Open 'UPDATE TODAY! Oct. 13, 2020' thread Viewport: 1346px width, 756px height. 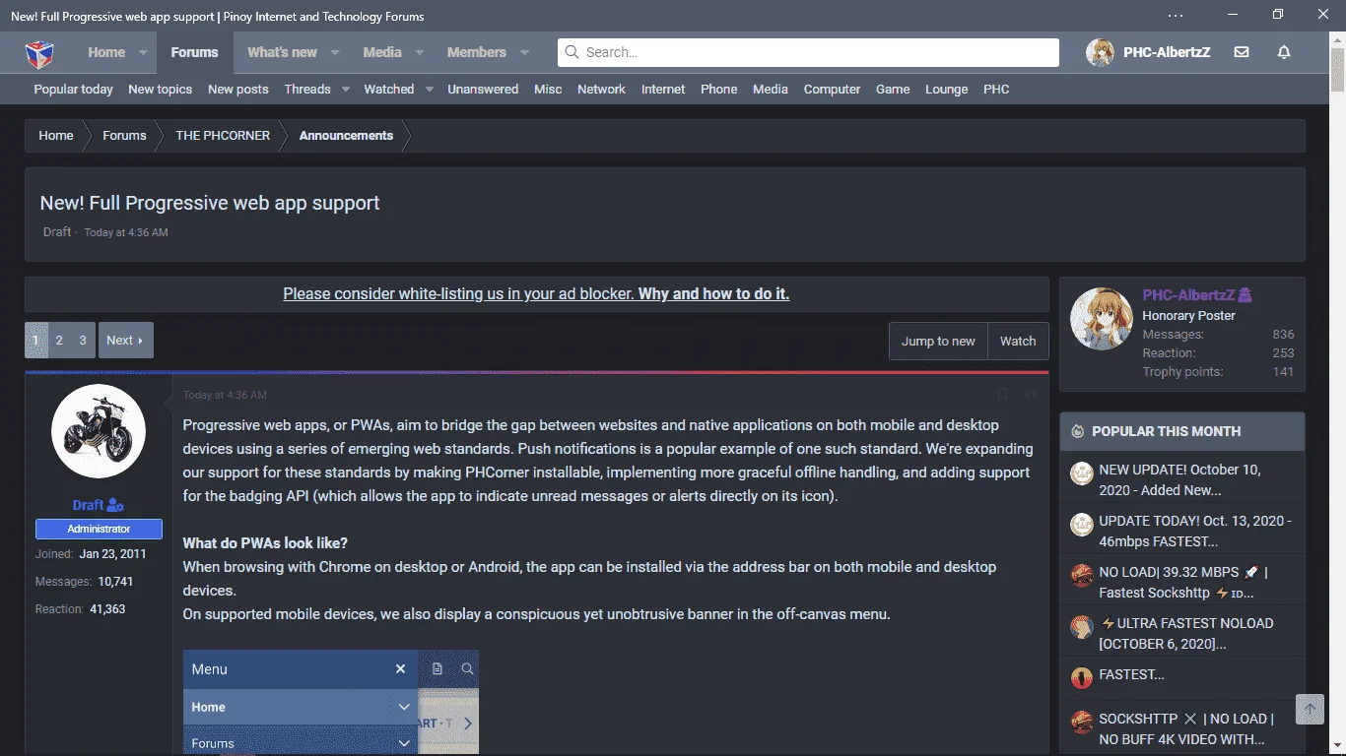click(x=1195, y=531)
